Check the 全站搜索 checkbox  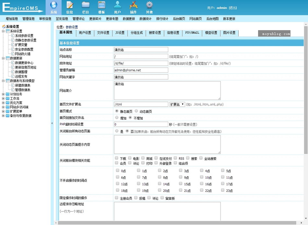(x=201, y=158)
